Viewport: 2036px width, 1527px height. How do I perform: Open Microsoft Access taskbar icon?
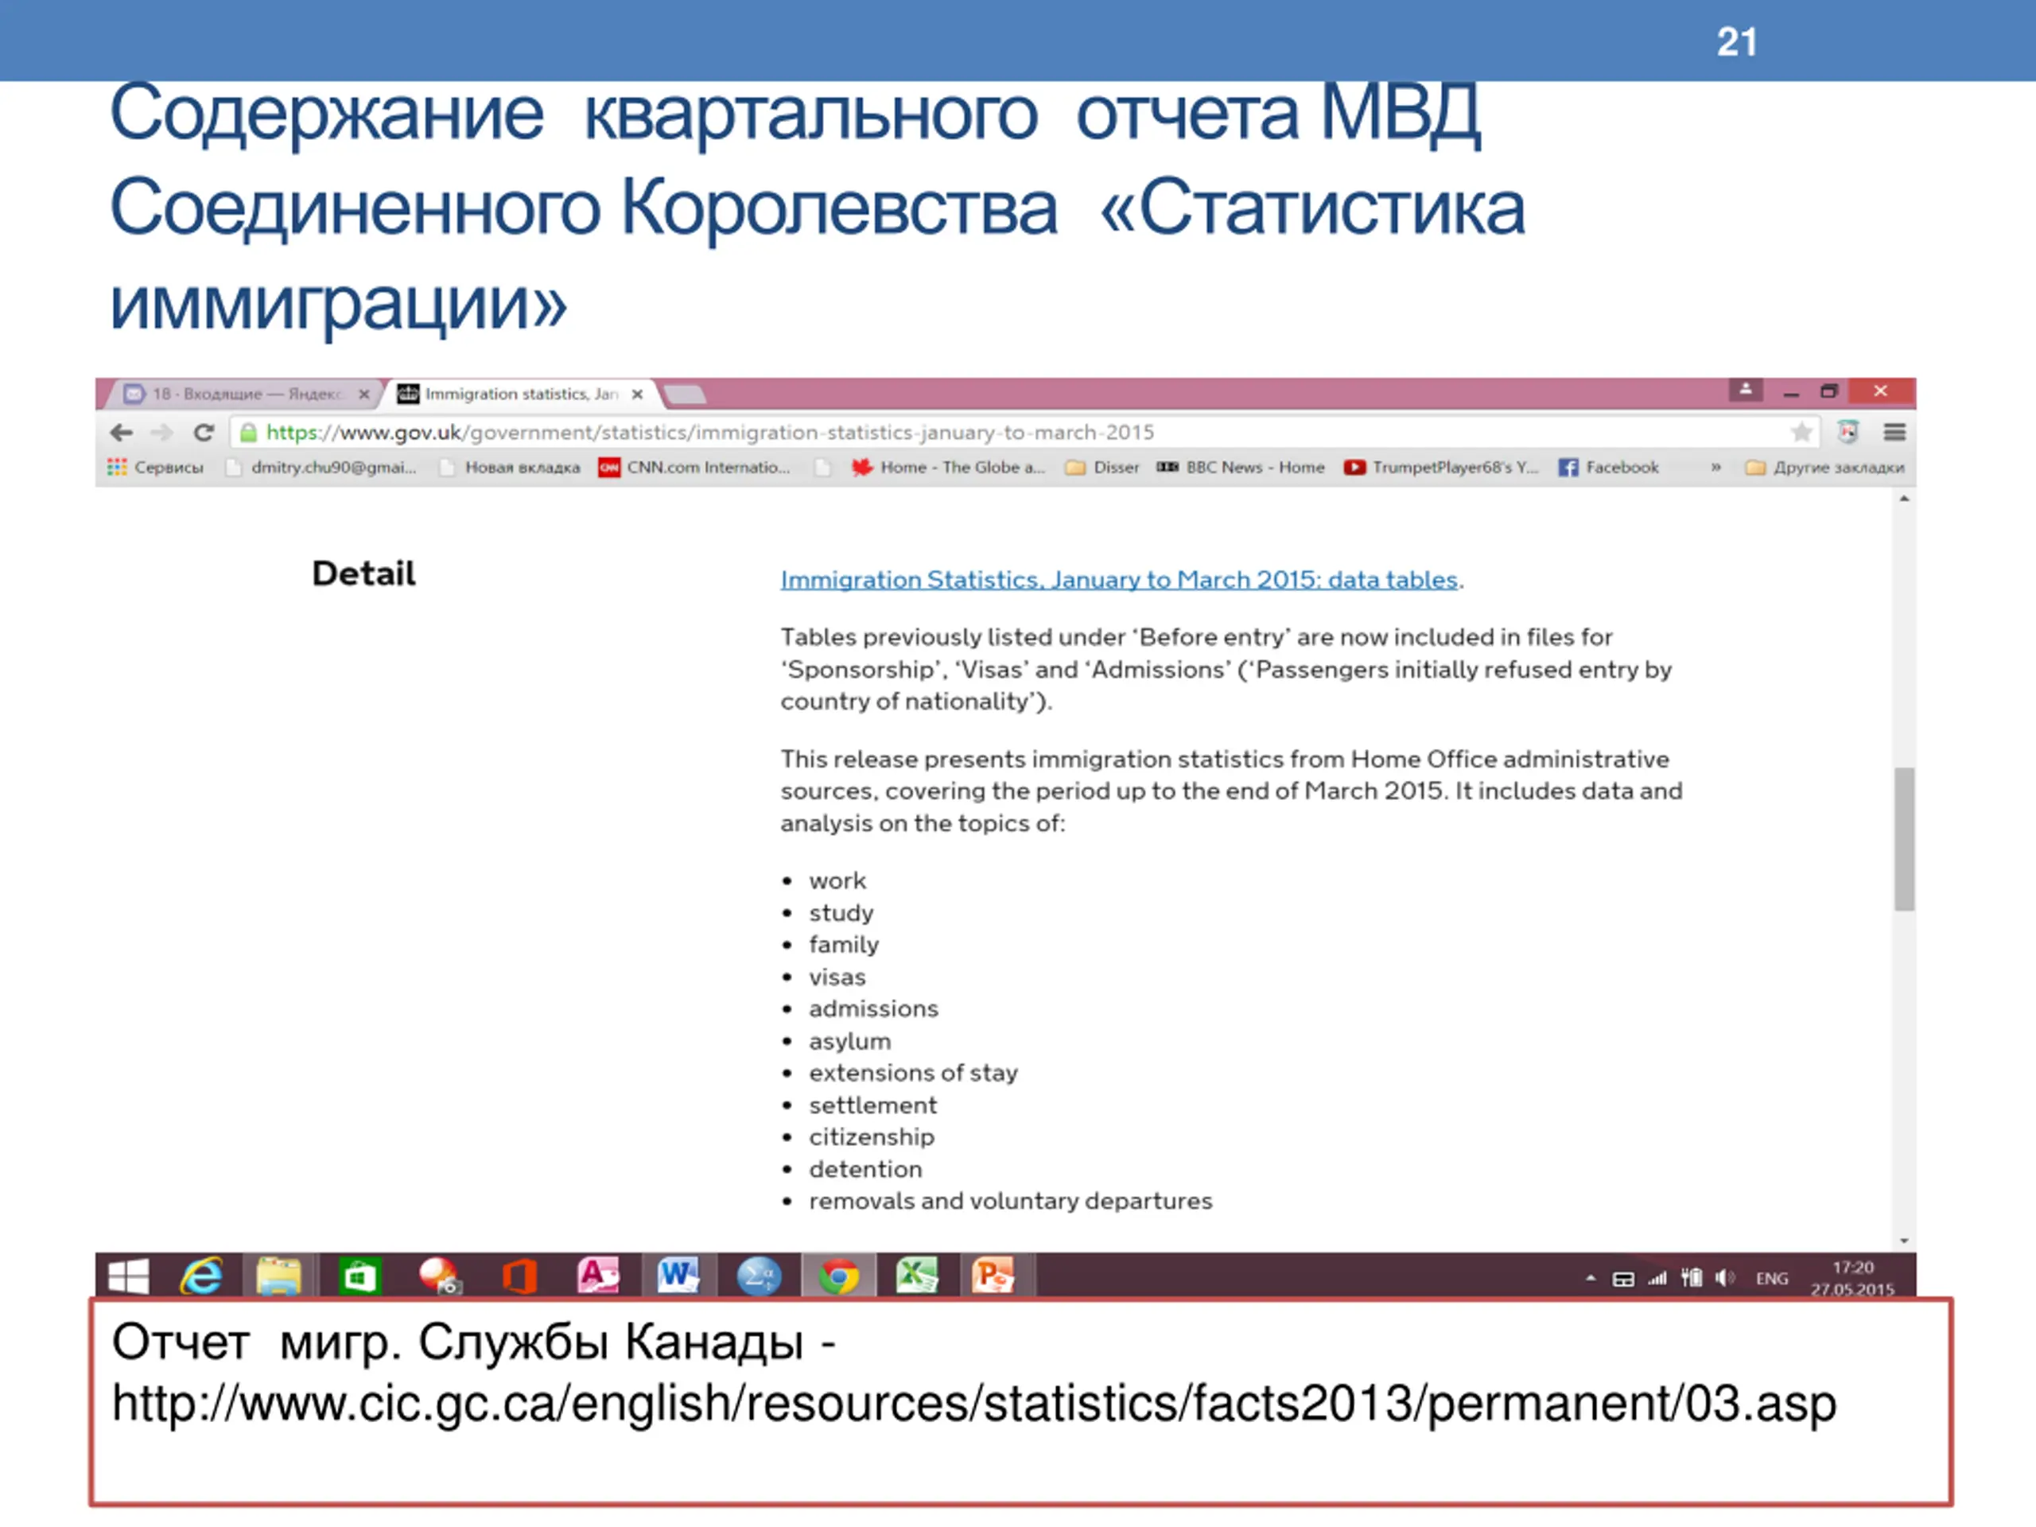[597, 1276]
